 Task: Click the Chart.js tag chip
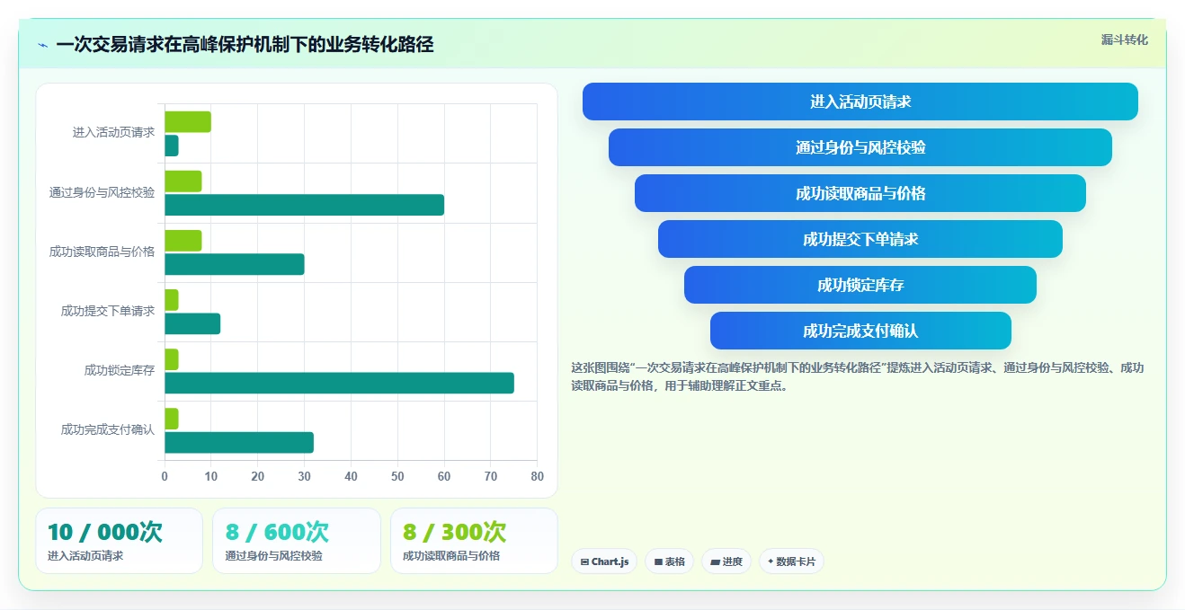coord(604,561)
